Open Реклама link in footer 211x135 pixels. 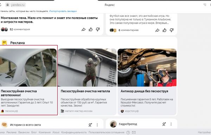[12, 132]
